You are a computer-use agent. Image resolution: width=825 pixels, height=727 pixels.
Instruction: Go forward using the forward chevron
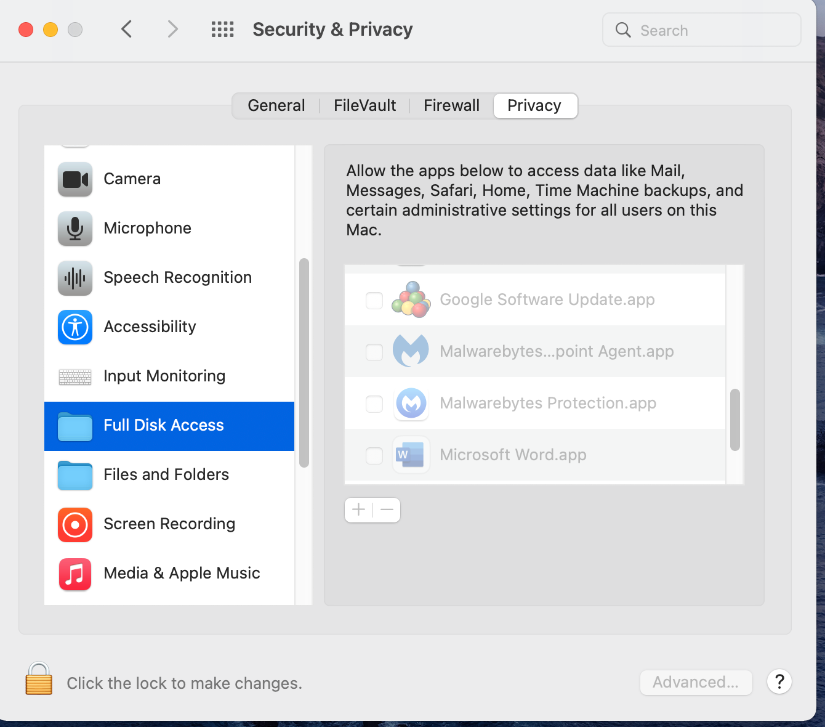(173, 30)
